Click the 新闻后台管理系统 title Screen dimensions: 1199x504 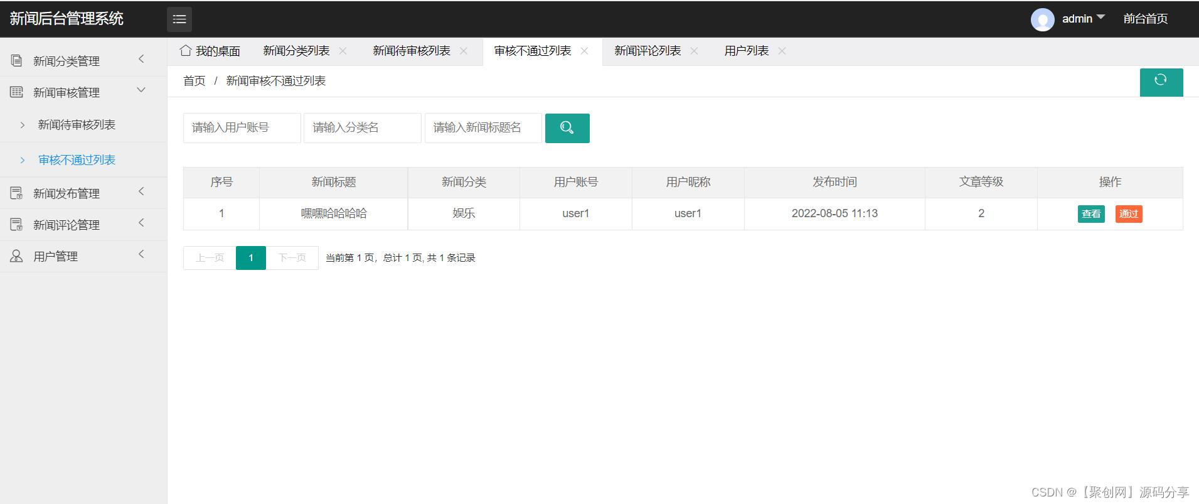(x=67, y=19)
